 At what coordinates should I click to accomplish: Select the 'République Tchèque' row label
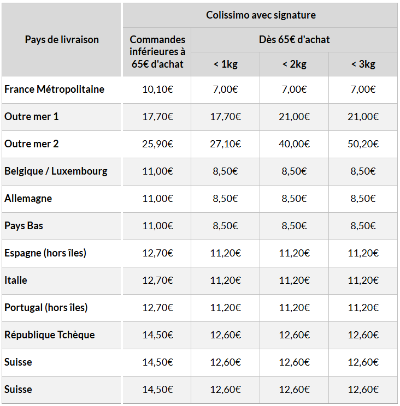[50, 335]
